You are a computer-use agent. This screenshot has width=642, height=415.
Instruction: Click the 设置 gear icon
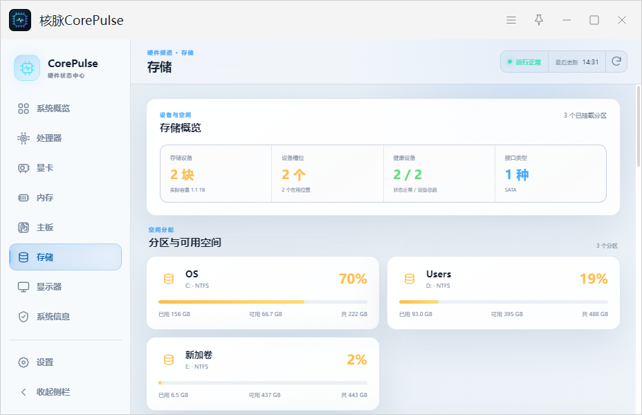24,362
